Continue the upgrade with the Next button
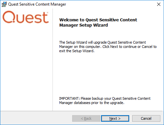Screen dimensions: 164x125 [x=115, y=118]
